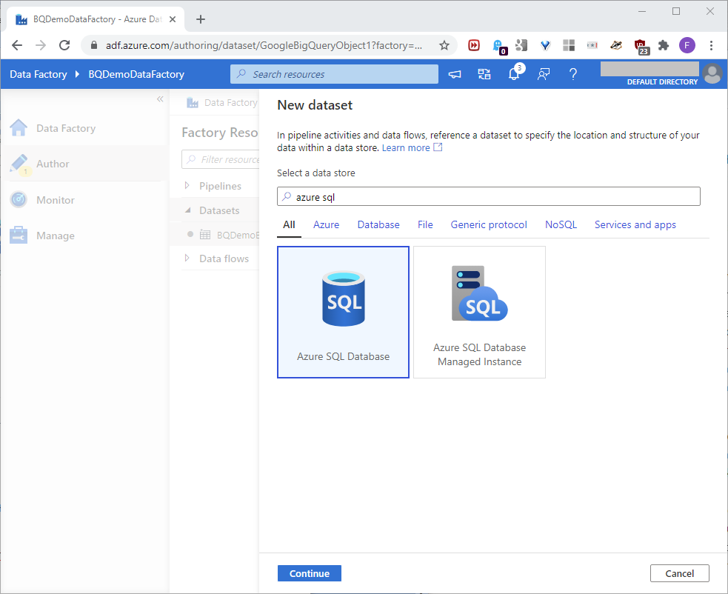The height and width of the screenshot is (594, 728).
Task: Bookmark this page with the star icon
Action: coord(444,45)
